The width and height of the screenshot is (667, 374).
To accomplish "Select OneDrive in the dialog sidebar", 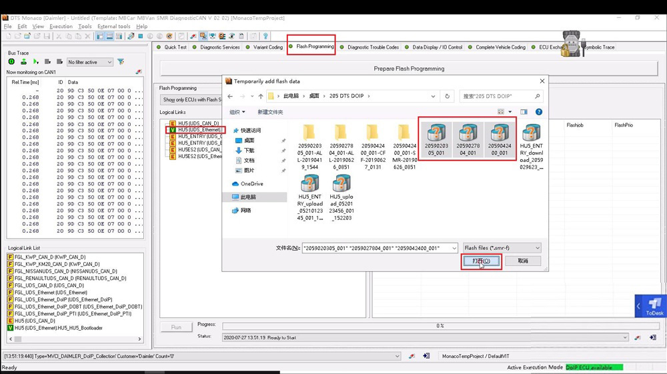I will click(x=248, y=183).
